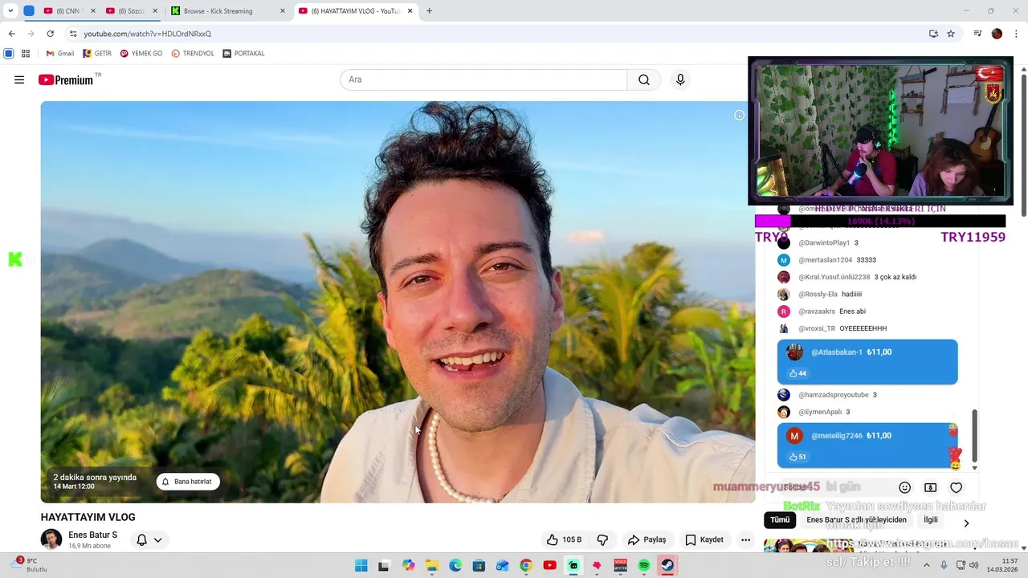This screenshot has width=1028, height=578.
Task: Toggle notification bell for Enes Batur S
Action: point(141,539)
